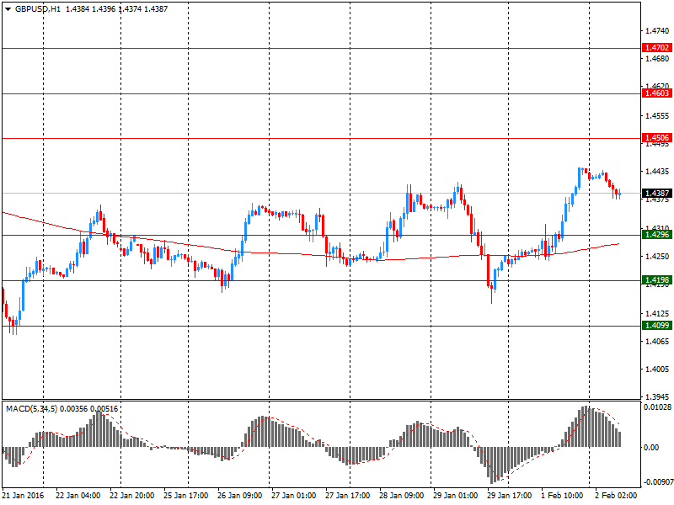Click the 1.4387 current price label
The image size is (674, 505).
pyautogui.click(x=657, y=194)
